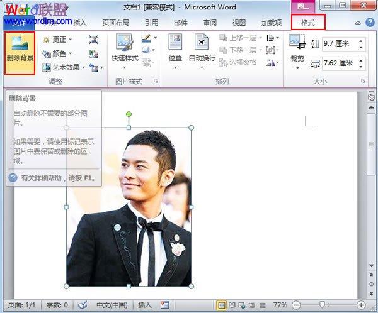Click the Change Picture icon
The height and width of the screenshot is (313, 378).
(x=93, y=54)
